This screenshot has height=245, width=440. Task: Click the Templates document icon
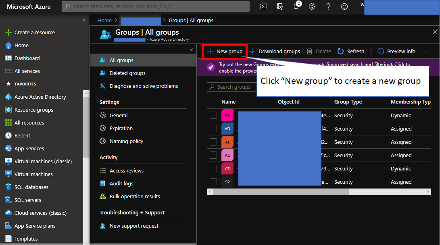(x=8, y=239)
